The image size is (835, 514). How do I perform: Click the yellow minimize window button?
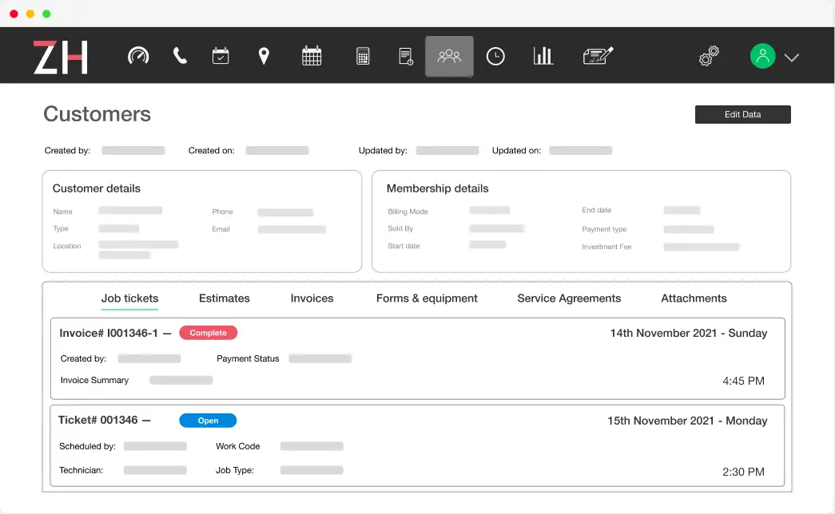30,14
